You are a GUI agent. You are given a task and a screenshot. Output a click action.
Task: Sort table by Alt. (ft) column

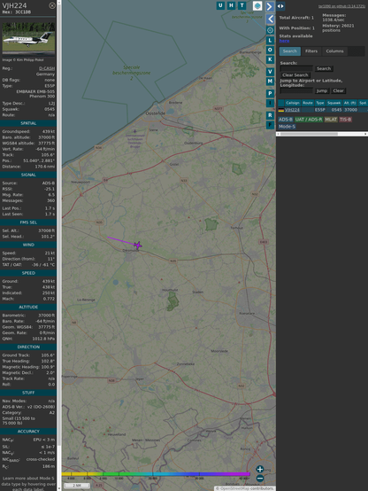pyautogui.click(x=349, y=103)
